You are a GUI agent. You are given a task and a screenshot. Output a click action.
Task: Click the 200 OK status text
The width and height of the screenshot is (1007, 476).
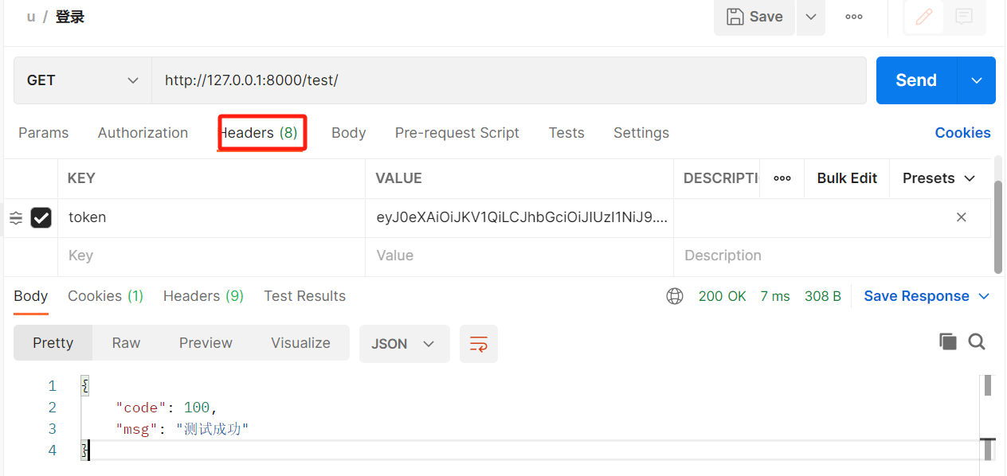[723, 296]
